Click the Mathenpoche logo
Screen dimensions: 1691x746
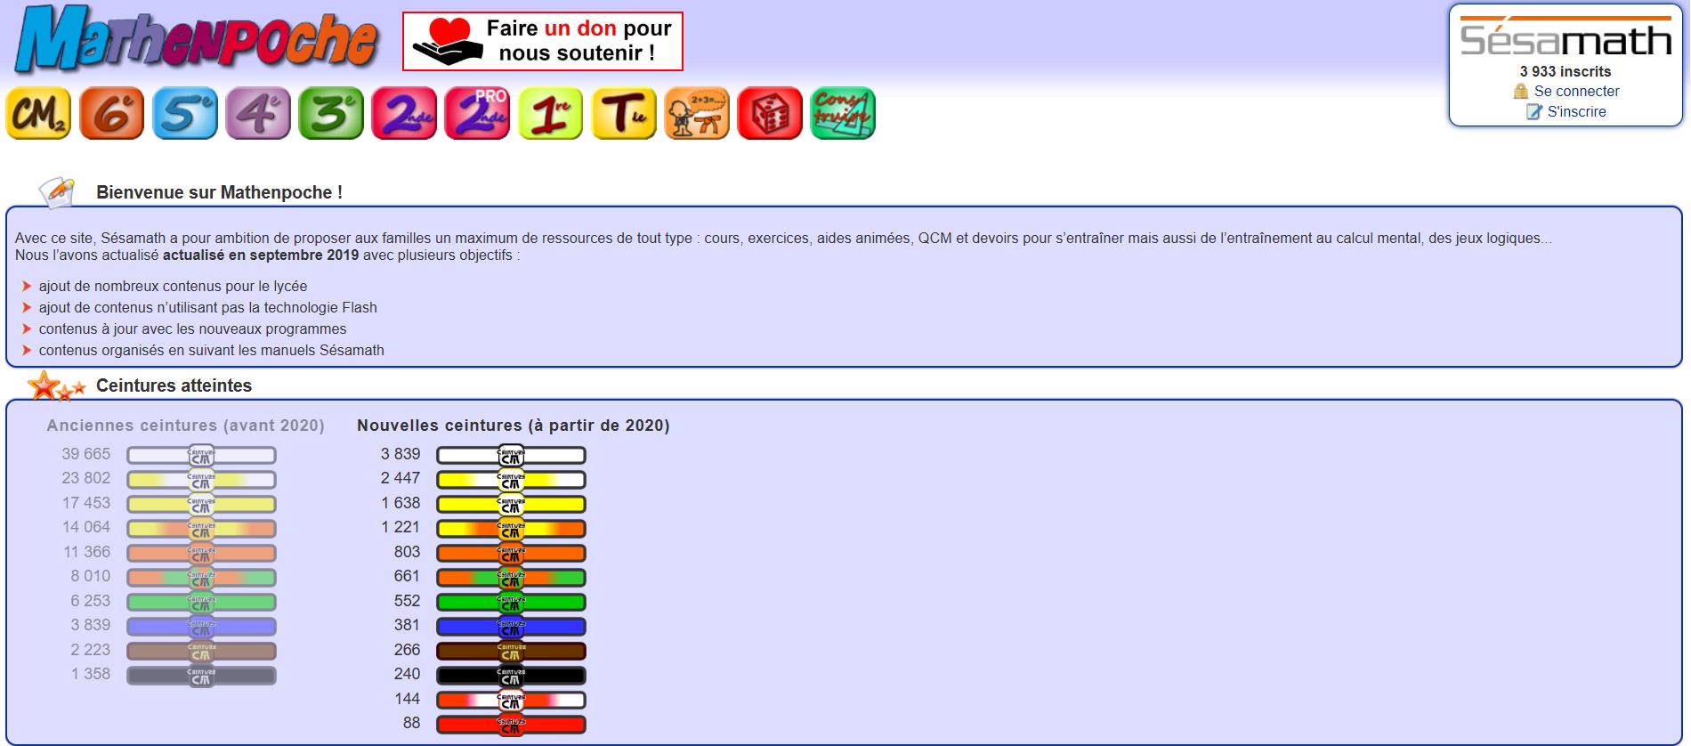coord(196,40)
